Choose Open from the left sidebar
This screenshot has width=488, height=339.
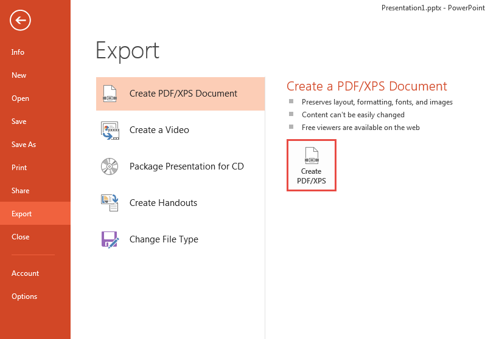pyautogui.click(x=20, y=98)
